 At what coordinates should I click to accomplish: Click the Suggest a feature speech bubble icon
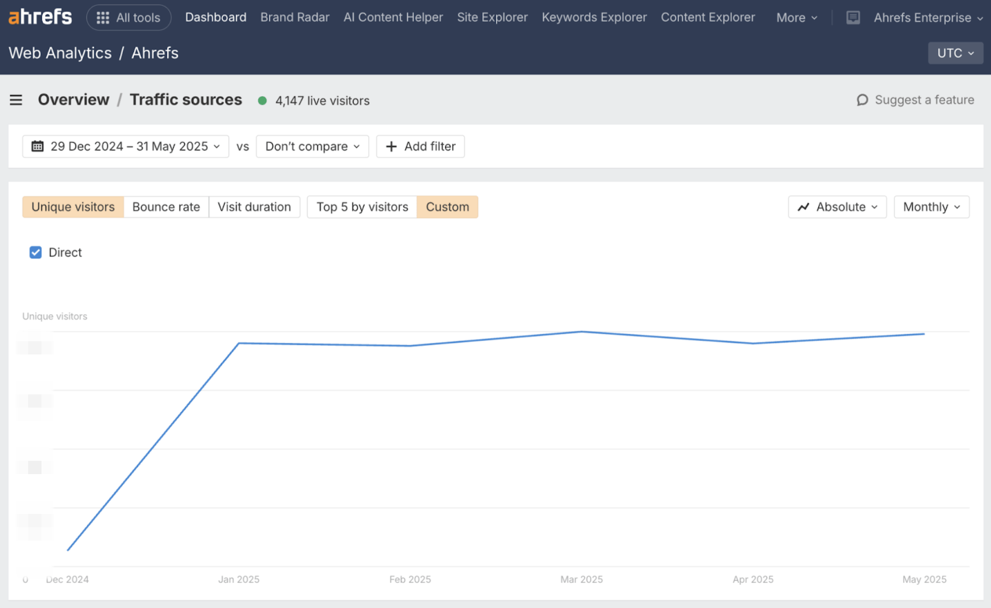862,100
